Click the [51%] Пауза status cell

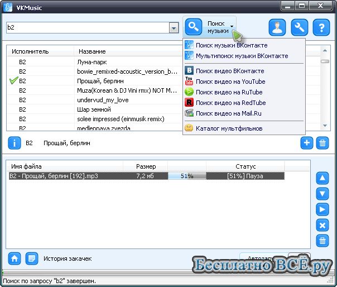[245, 176]
